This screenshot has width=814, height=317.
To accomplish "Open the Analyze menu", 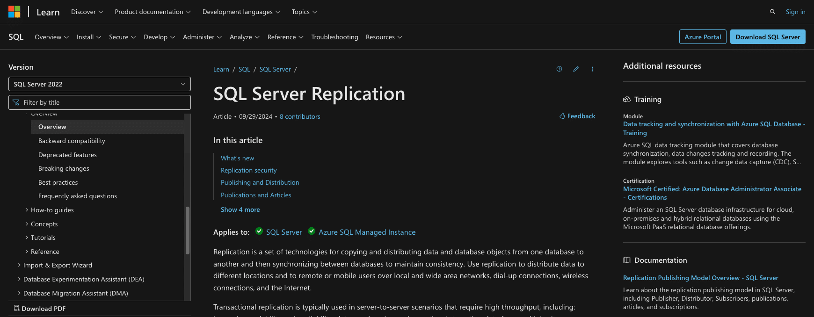I will click(x=244, y=37).
